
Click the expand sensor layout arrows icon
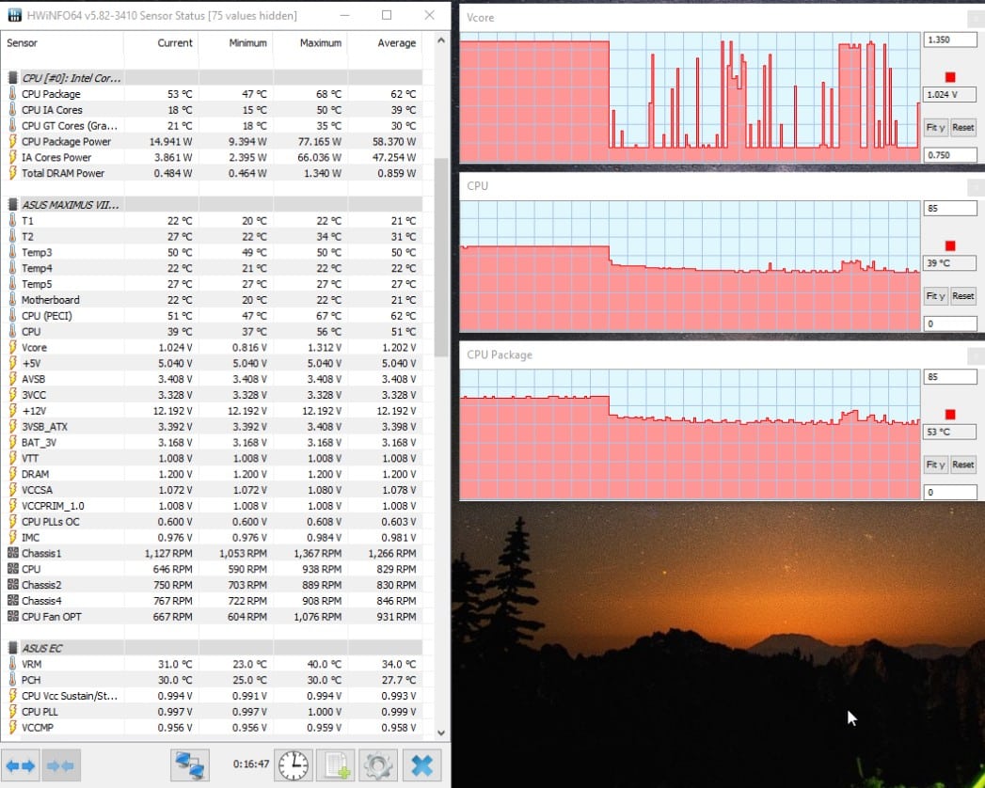point(20,765)
